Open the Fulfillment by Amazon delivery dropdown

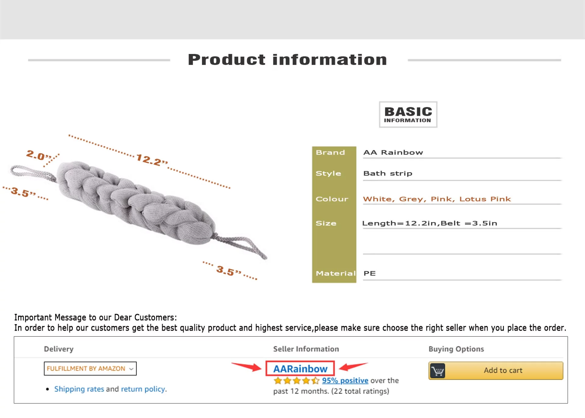pos(90,369)
